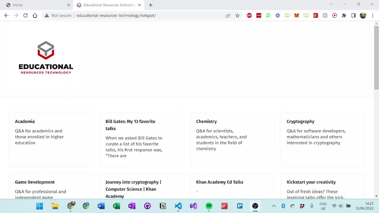Open the MetaMask fox extension
Image resolution: width=379 pixels, height=213 pixels.
(297, 15)
